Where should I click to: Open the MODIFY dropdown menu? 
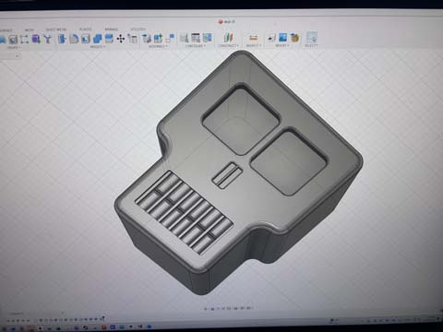pyautogui.click(x=98, y=47)
